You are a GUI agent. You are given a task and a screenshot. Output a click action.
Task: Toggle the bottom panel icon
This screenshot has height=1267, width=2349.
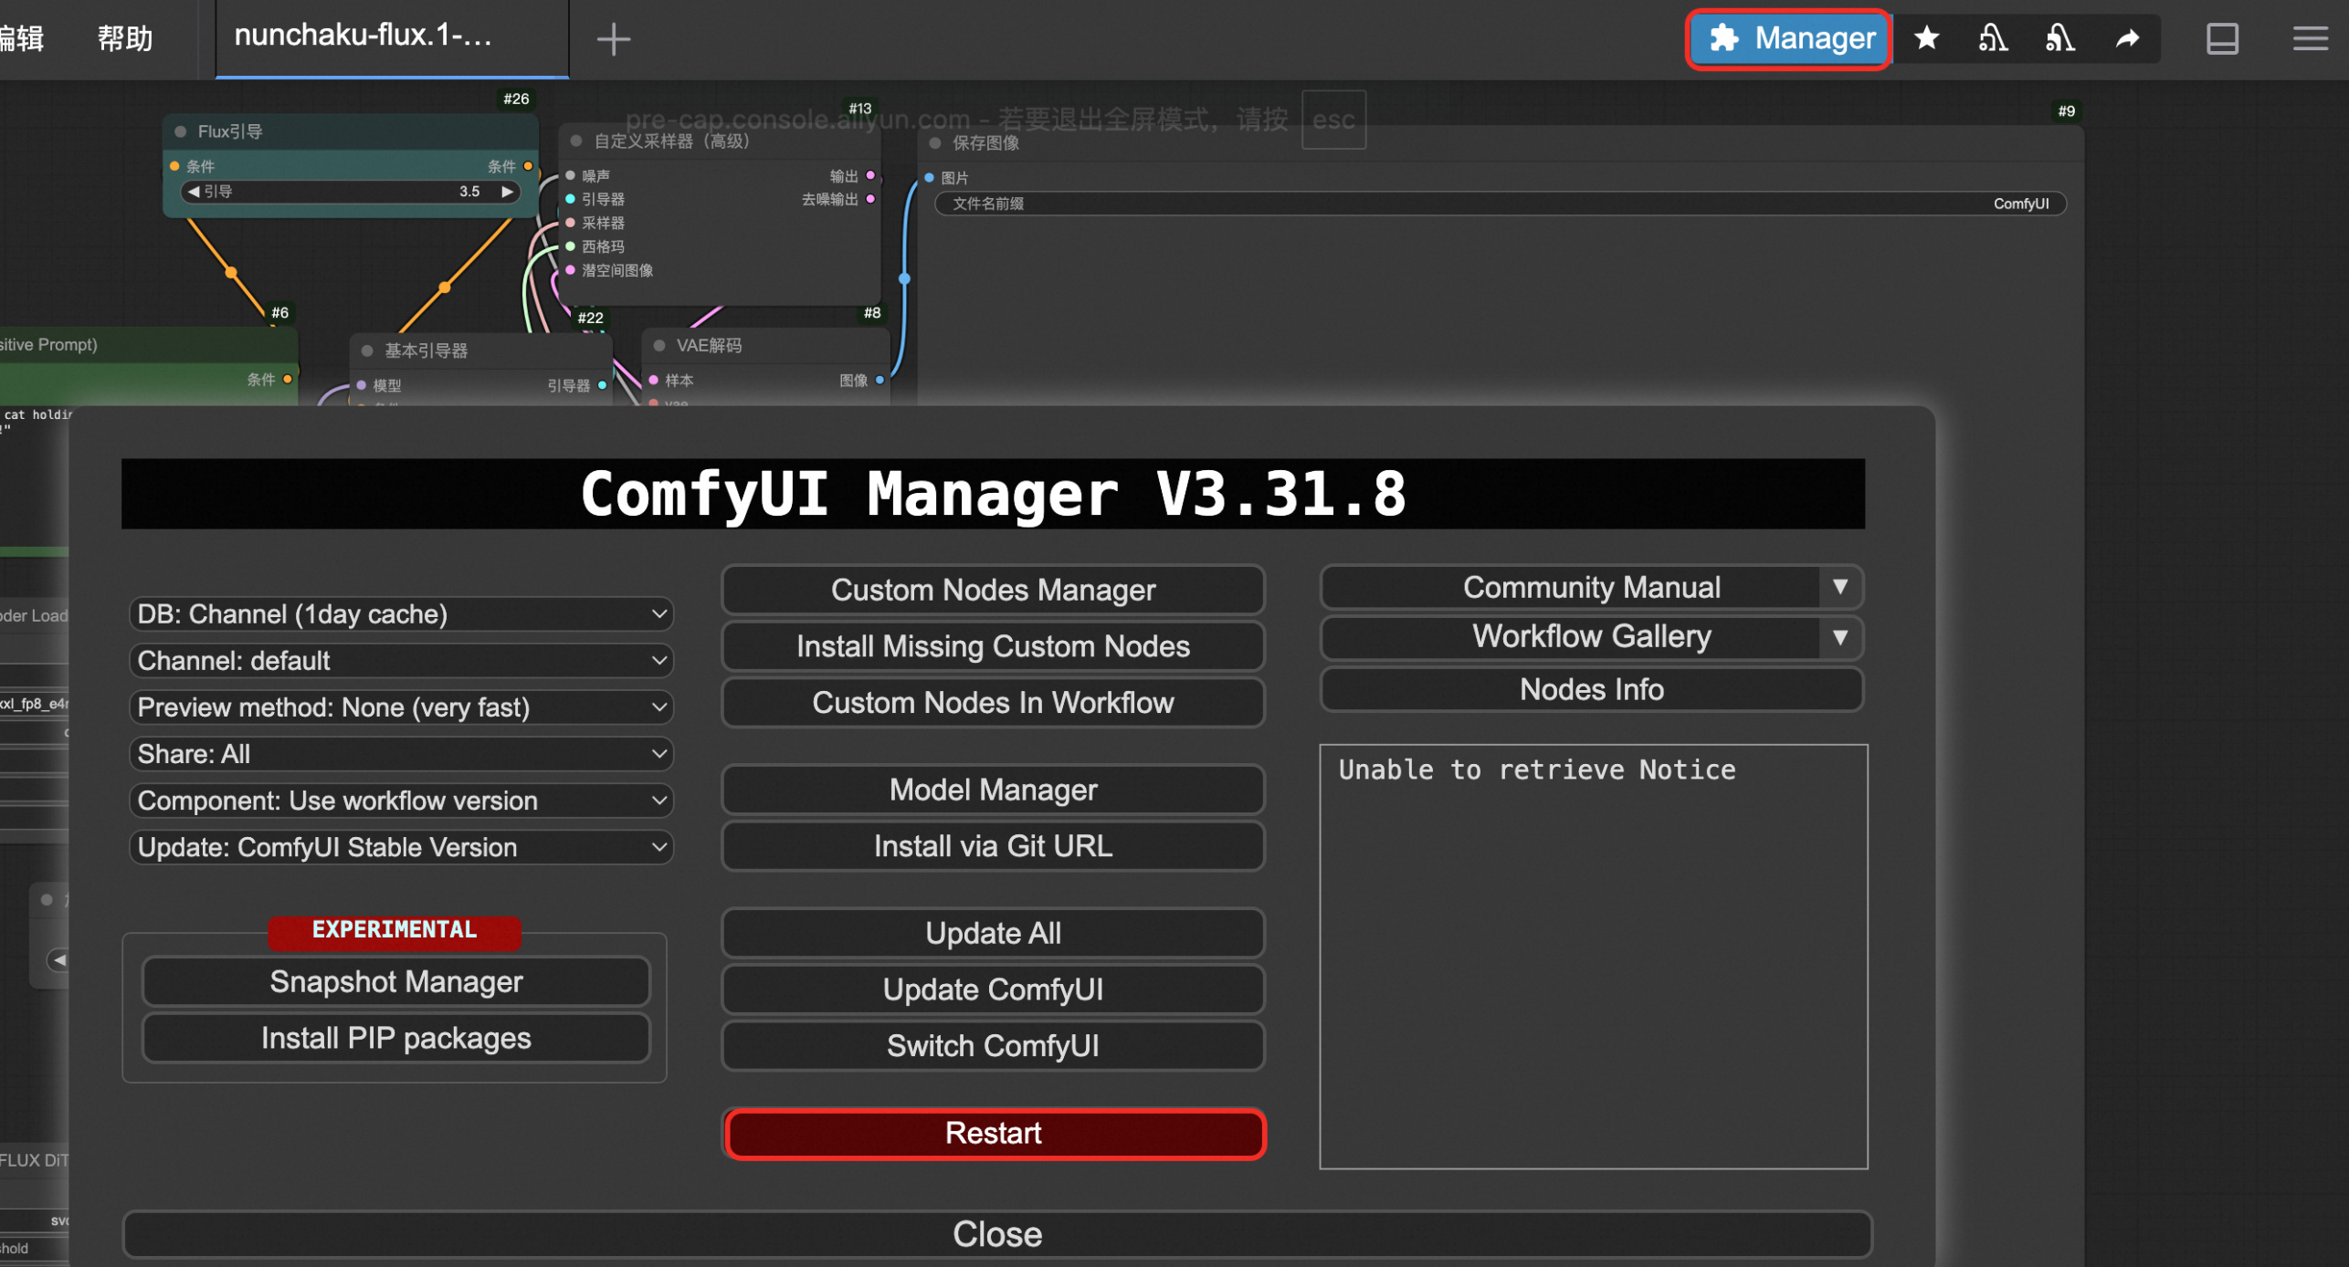(2222, 38)
